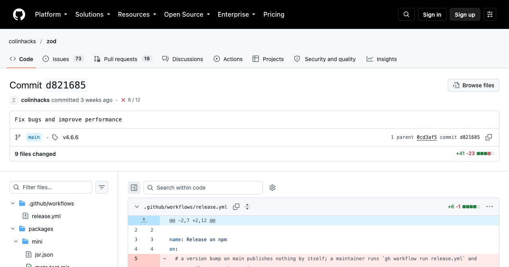The height and width of the screenshot is (267, 509).
Task: Open the zod repository link
Action: tap(52, 41)
